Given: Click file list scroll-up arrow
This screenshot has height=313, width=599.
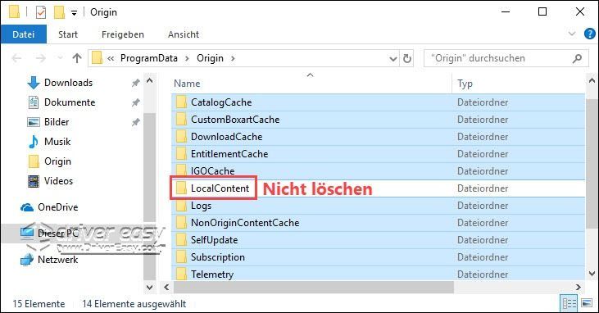Looking at the screenshot, I should pyautogui.click(x=592, y=80).
